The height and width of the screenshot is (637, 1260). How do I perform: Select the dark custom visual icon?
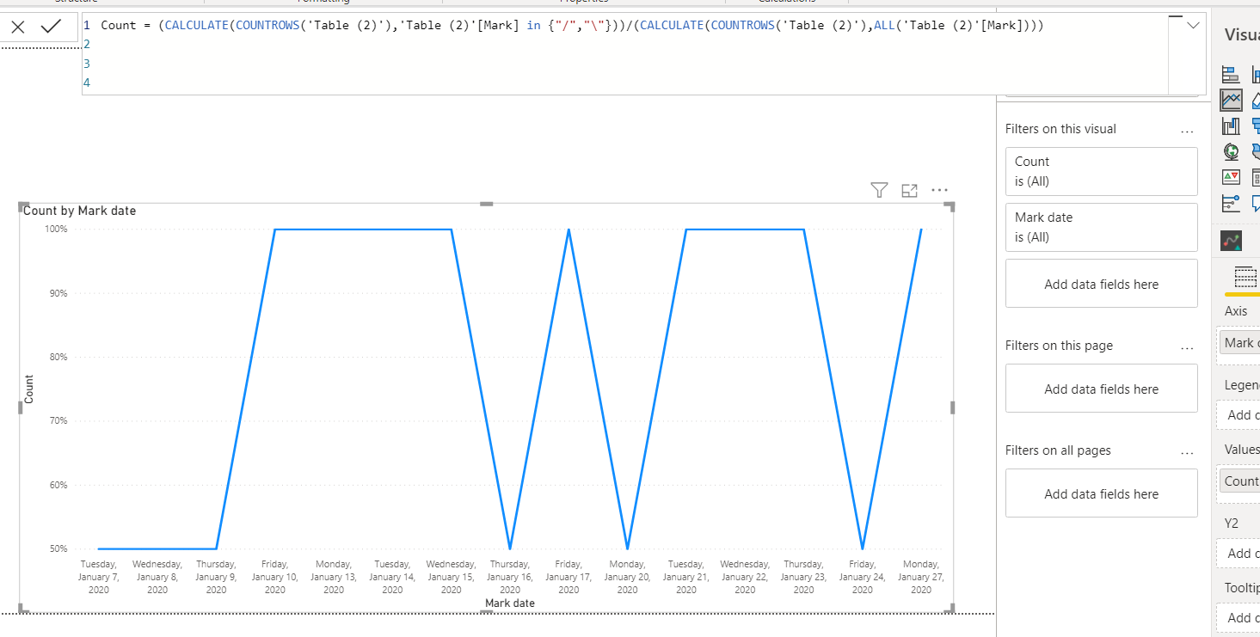[x=1231, y=241]
